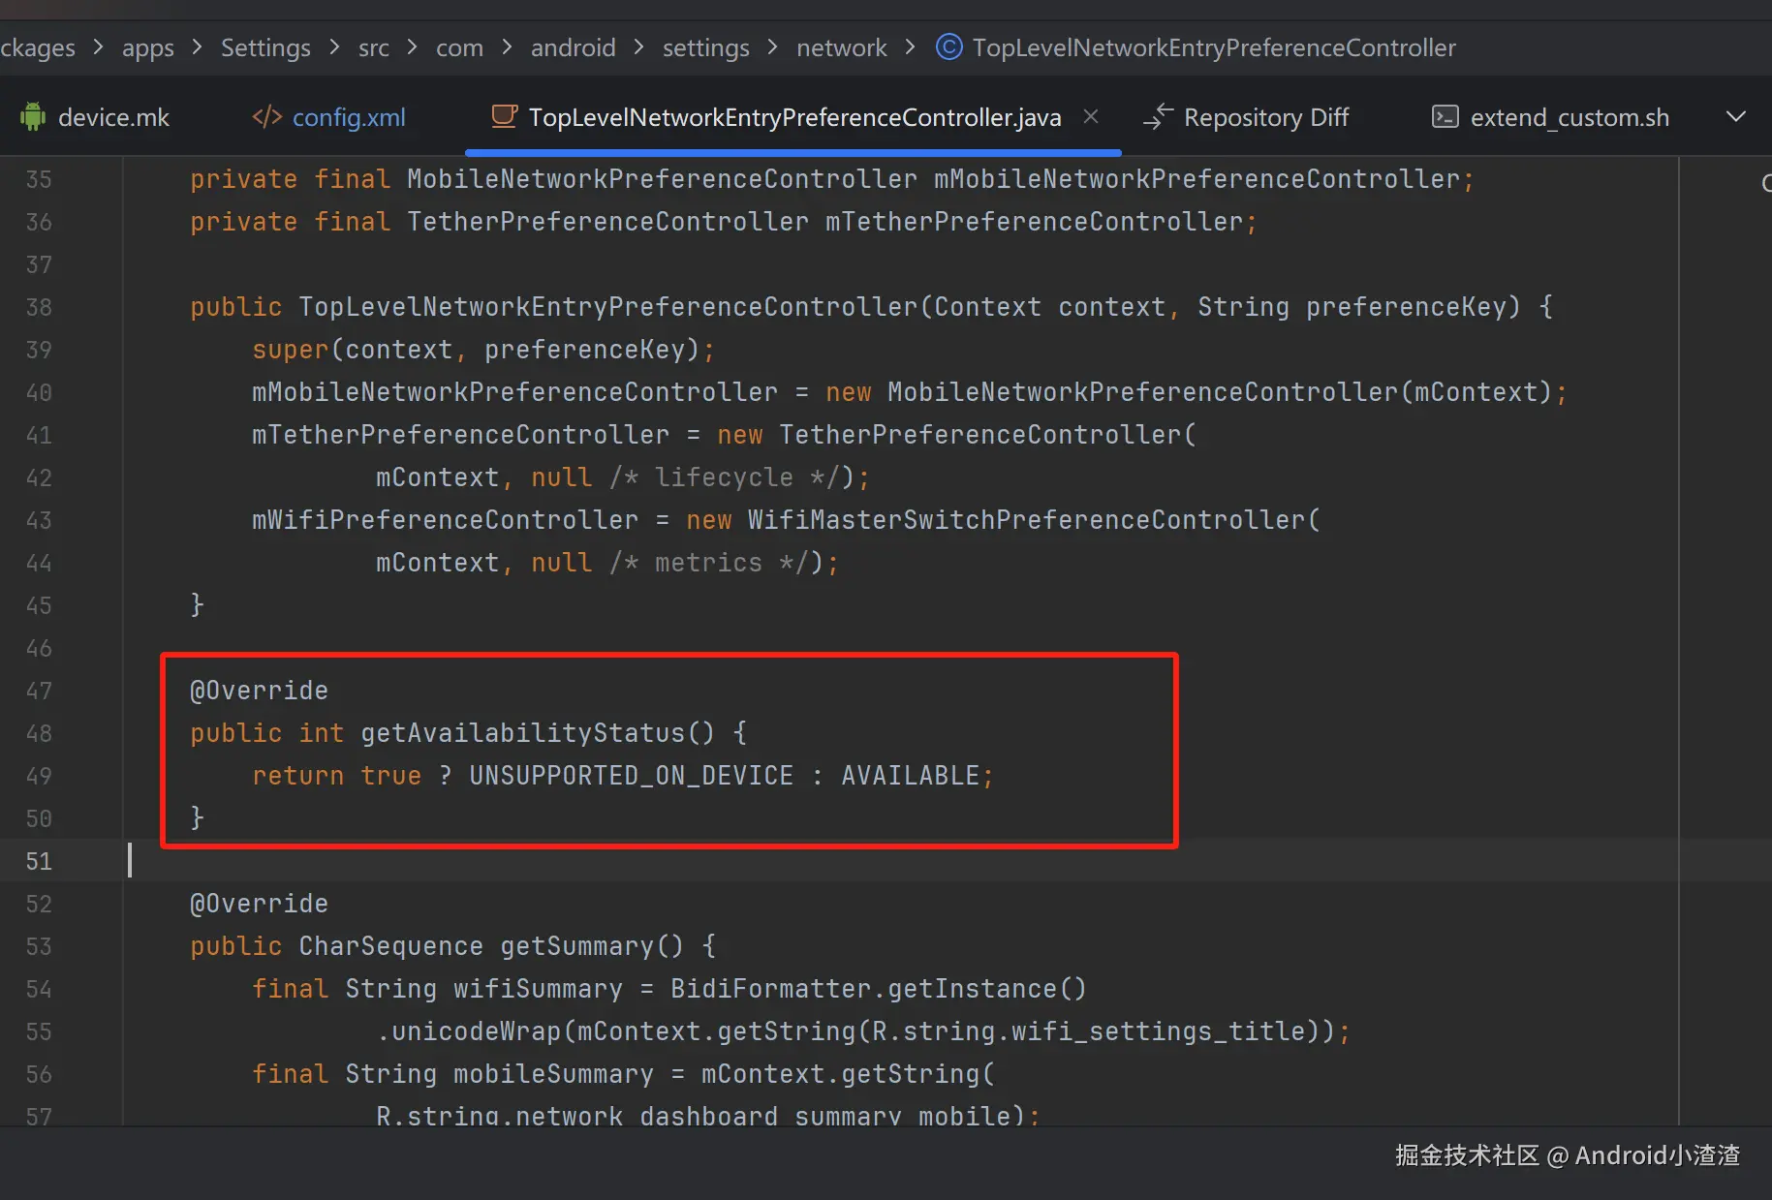The image size is (1772, 1200).
Task: Navigate to settings folder in the breadcrumb
Action: pos(706,47)
